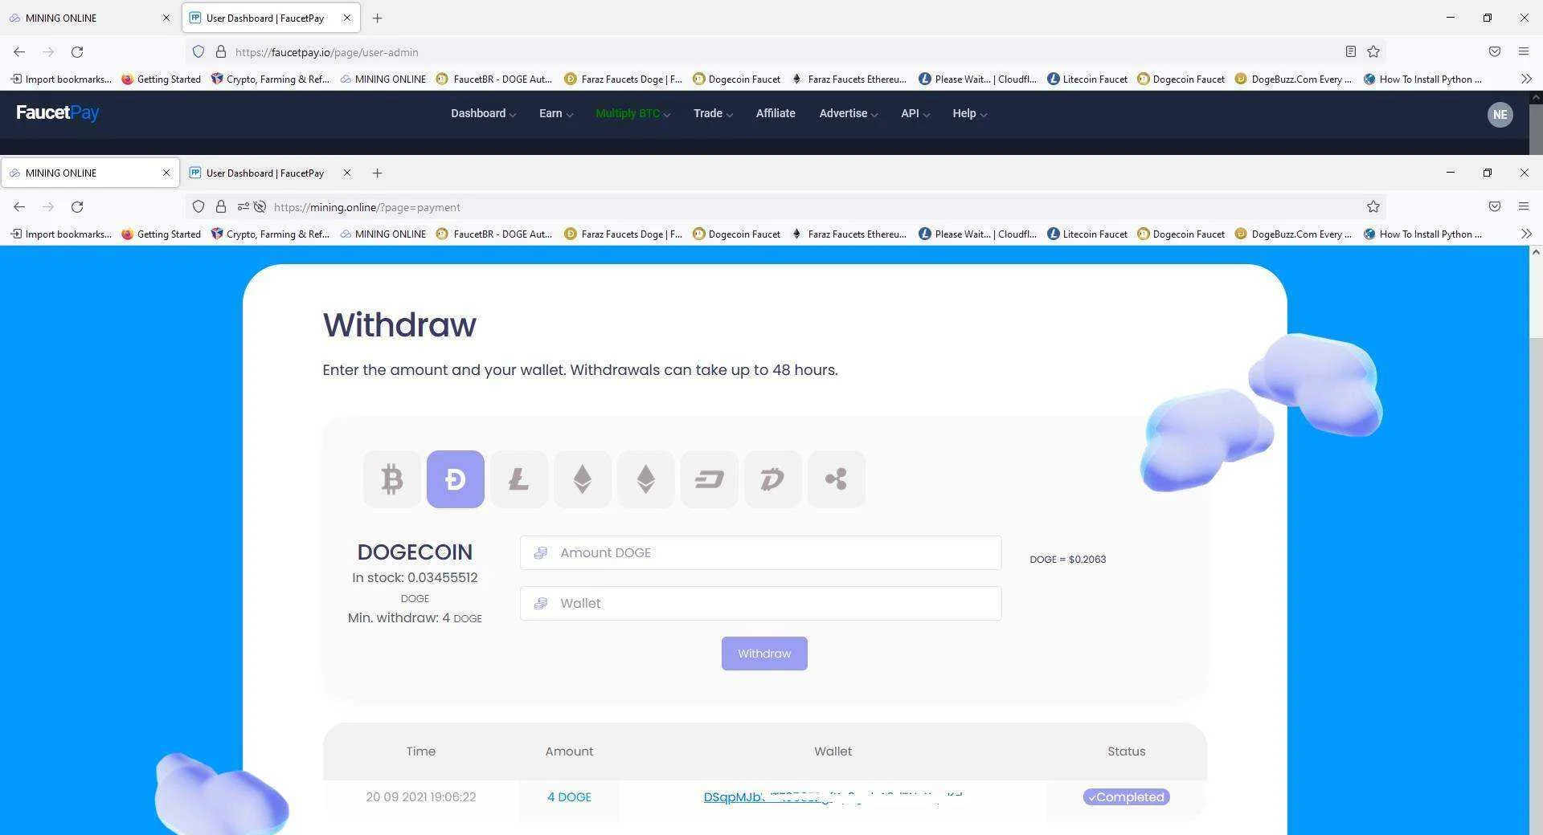This screenshot has height=835, width=1543.
Task: Select the Bitcoin coin icon on Withdraw card
Action: pos(391,479)
